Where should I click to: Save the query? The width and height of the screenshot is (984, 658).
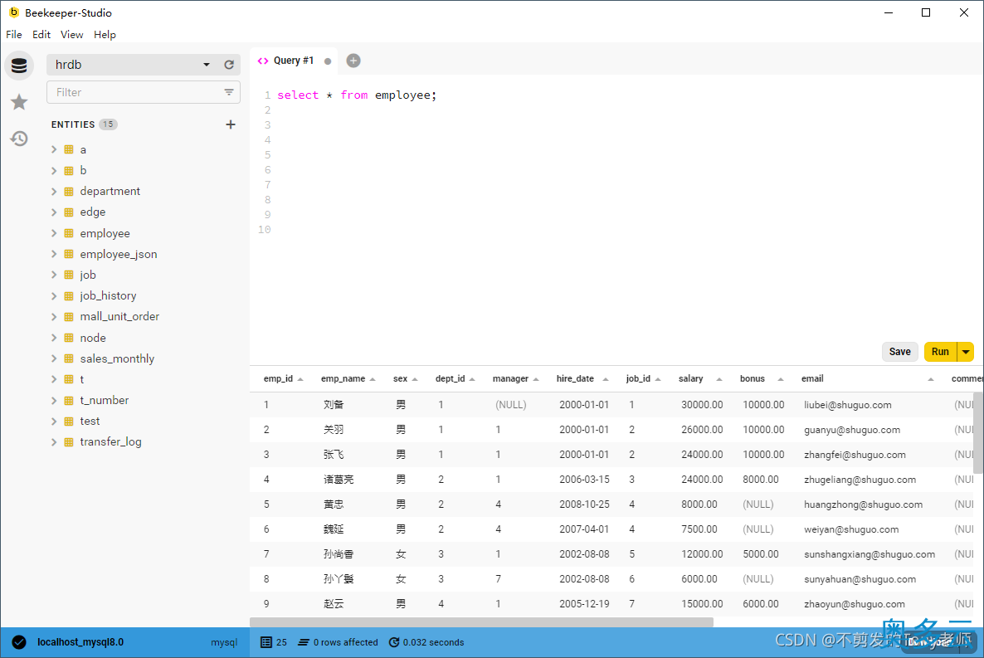pyautogui.click(x=900, y=352)
